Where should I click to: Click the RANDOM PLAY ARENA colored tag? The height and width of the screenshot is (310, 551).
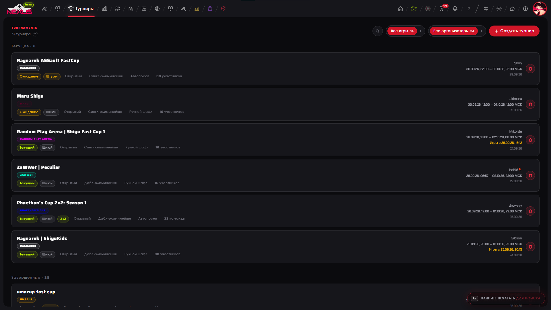click(36, 139)
